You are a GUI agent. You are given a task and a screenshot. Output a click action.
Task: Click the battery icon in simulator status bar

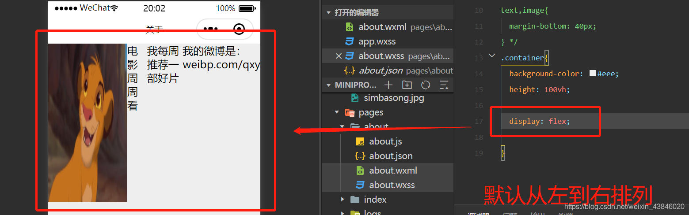pyautogui.click(x=247, y=8)
